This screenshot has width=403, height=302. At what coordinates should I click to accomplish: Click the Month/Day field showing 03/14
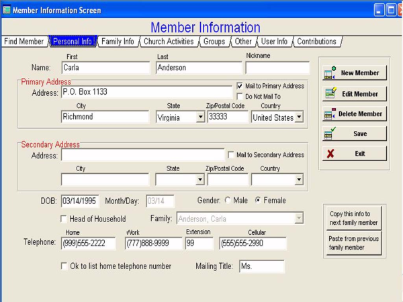pos(160,201)
